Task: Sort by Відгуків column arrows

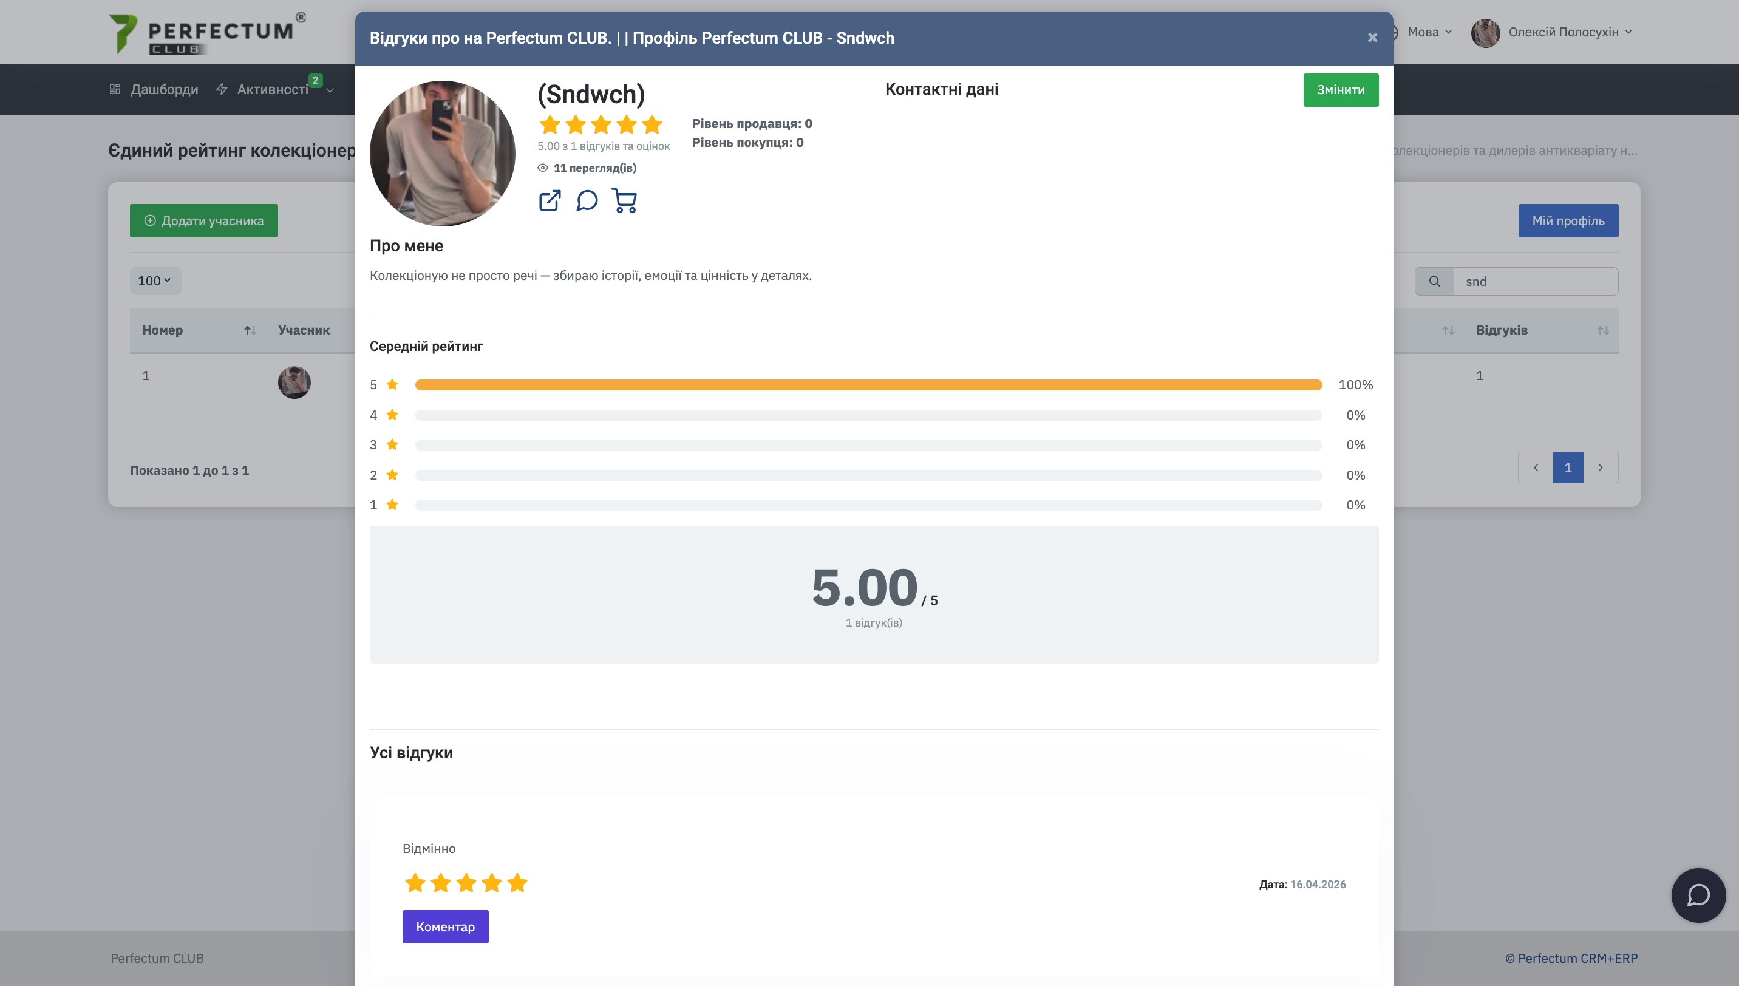Action: coord(1602,330)
